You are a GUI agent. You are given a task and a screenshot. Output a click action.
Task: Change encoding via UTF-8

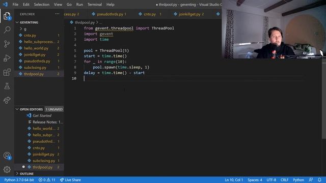271,180
